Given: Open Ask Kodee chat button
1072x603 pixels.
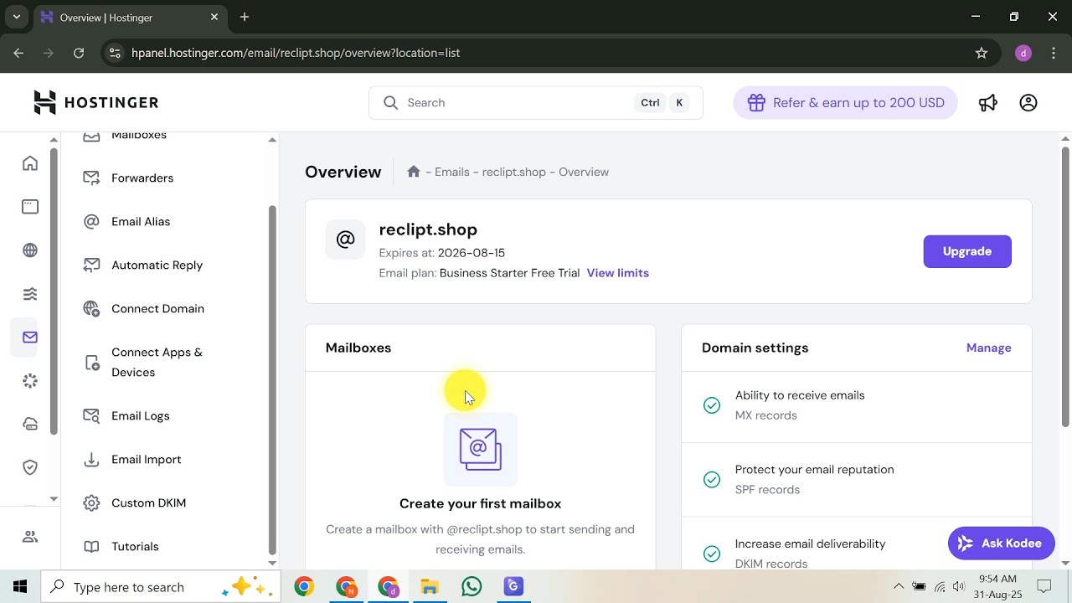Looking at the screenshot, I should click(x=1001, y=544).
